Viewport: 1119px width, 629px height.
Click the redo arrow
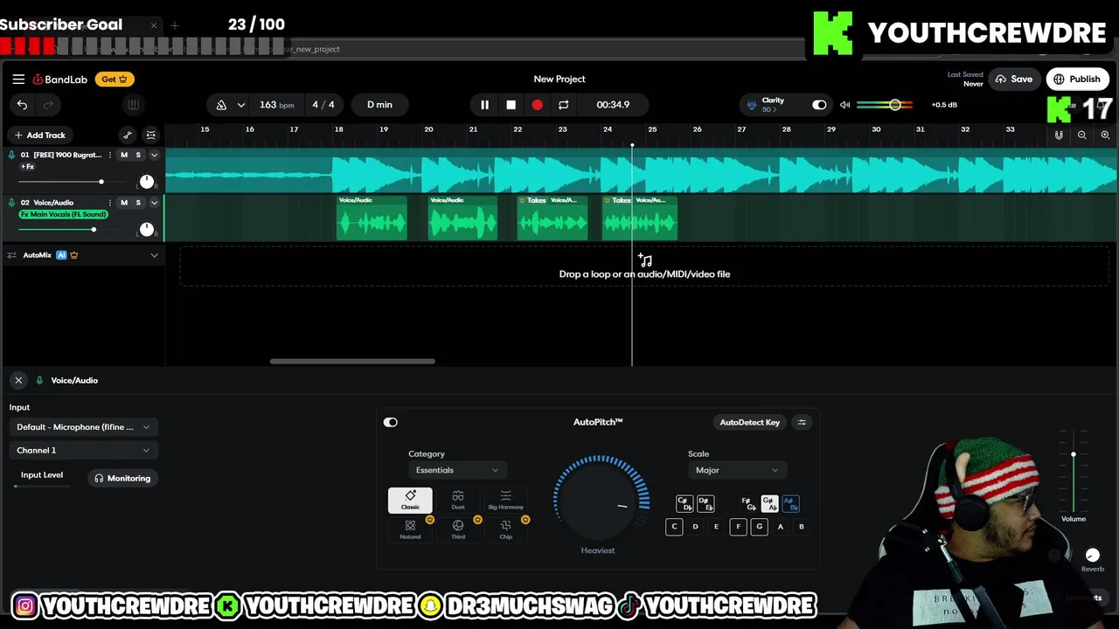tap(48, 105)
